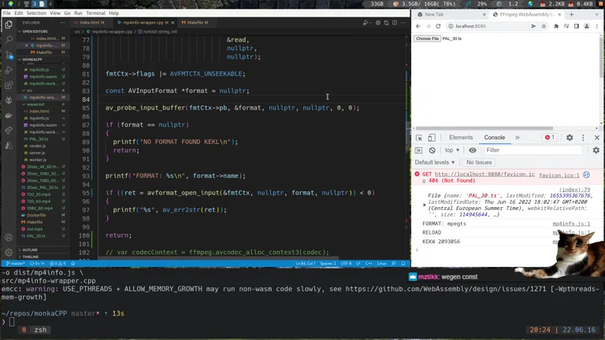Open the Search view in activity bar
Viewport: 605px width, 340px height.
[x=9, y=39]
